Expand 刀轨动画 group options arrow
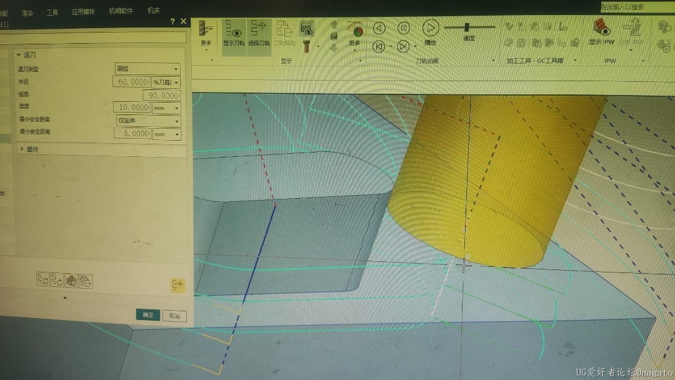 click(493, 61)
